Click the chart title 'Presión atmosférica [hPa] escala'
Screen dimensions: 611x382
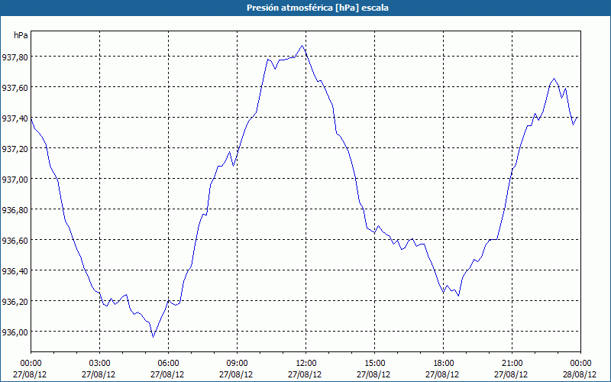pos(318,8)
